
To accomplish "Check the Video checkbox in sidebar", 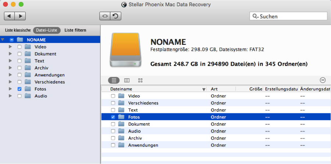I will 19,47.
